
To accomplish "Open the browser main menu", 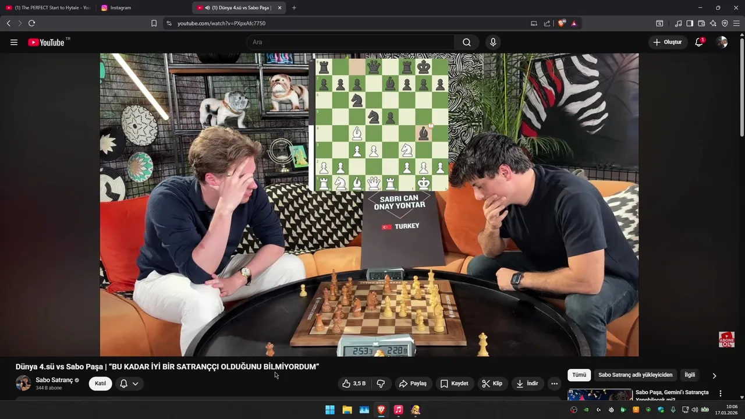I will tap(737, 23).
